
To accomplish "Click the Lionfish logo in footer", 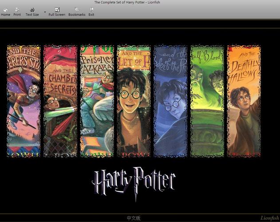I will [269, 218].
